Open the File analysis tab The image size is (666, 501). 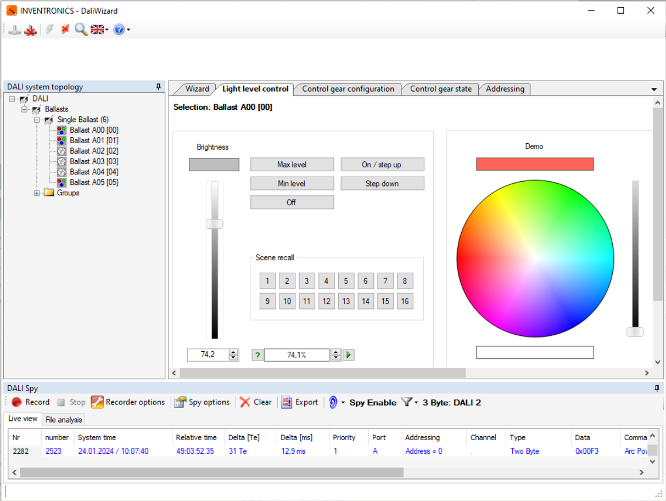click(64, 420)
